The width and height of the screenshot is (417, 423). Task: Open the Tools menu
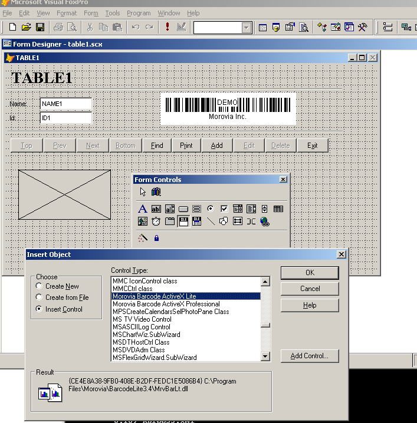112,13
